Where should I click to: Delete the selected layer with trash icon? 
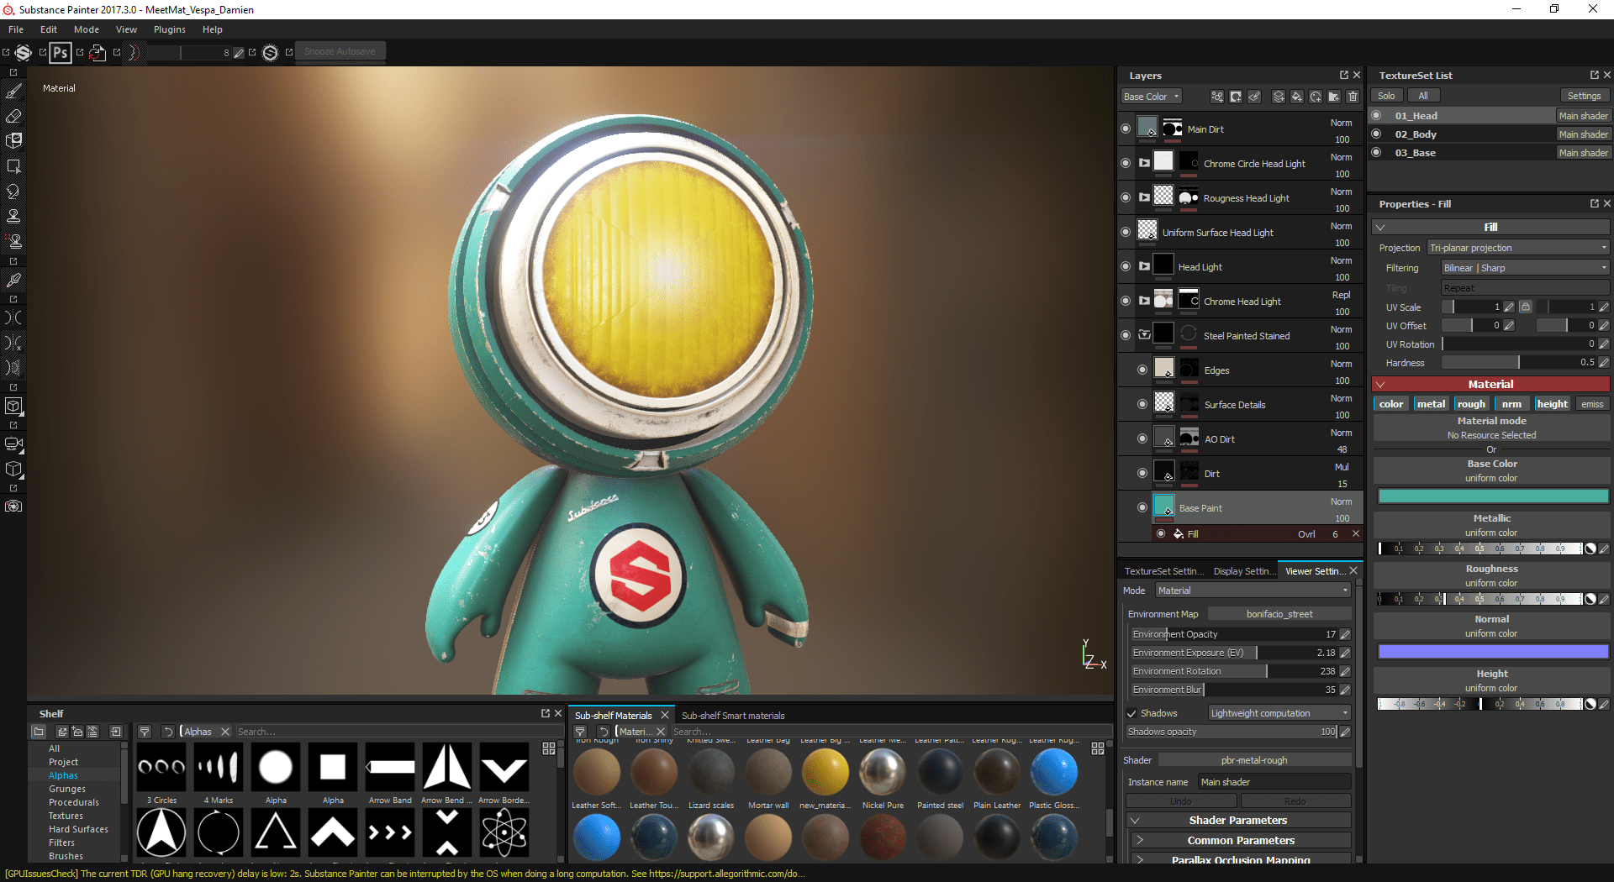click(x=1353, y=97)
